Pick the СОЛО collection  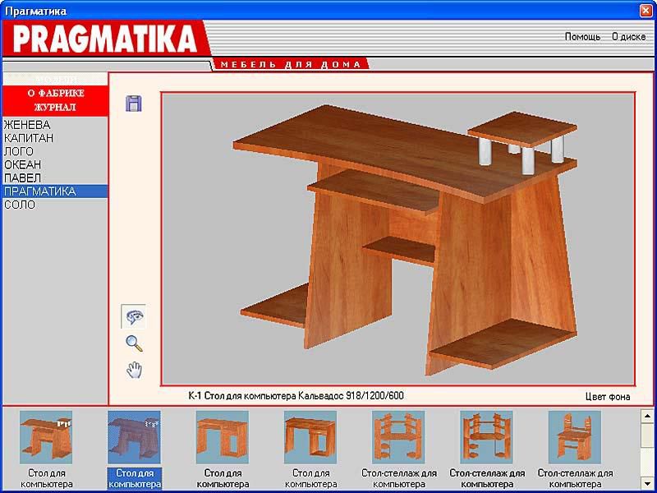coord(20,204)
